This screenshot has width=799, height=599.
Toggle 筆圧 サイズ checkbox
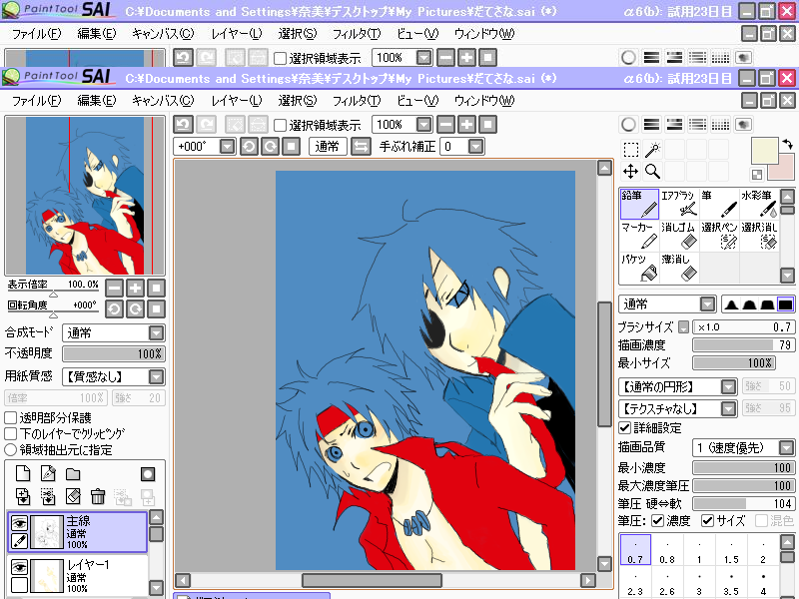coord(707,520)
